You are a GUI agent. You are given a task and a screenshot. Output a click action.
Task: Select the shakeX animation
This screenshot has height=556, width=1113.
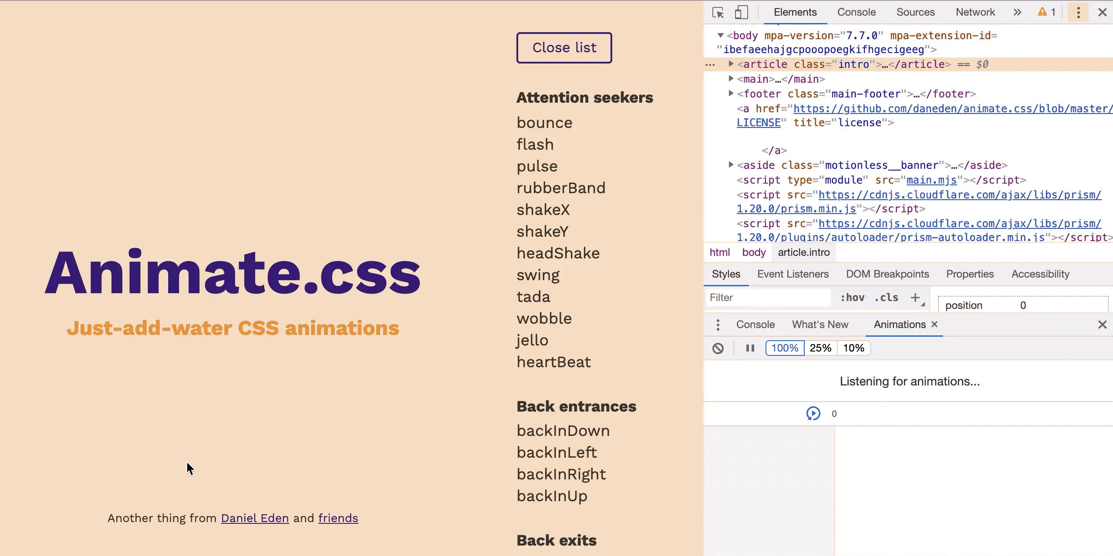pos(543,210)
